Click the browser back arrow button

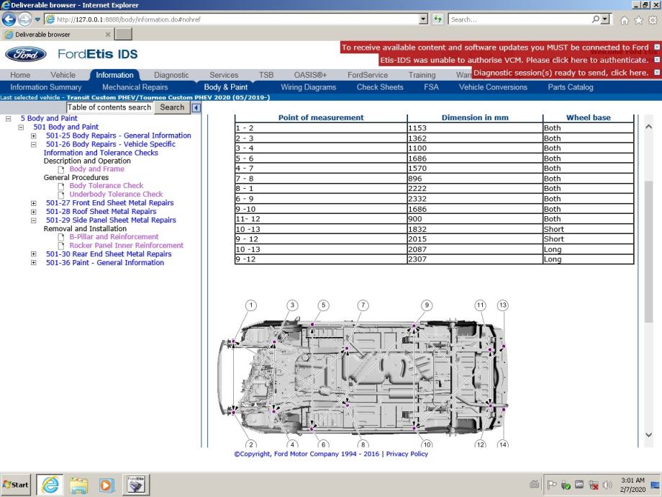click(x=9, y=19)
